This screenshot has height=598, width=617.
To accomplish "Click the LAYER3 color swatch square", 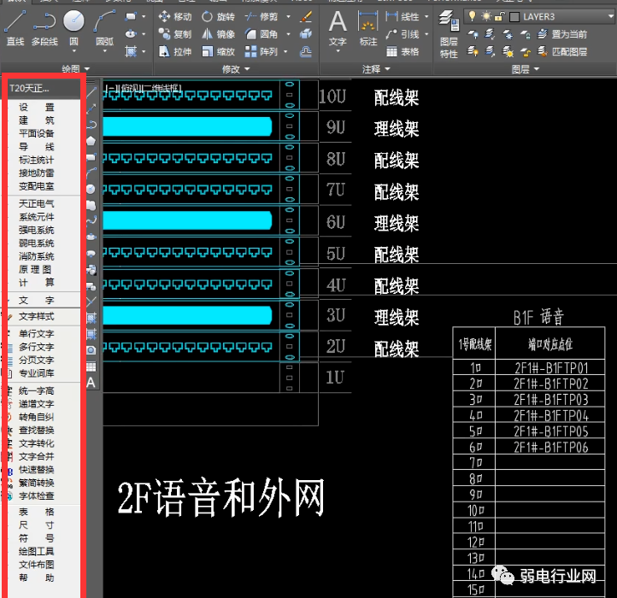I will 514,17.
